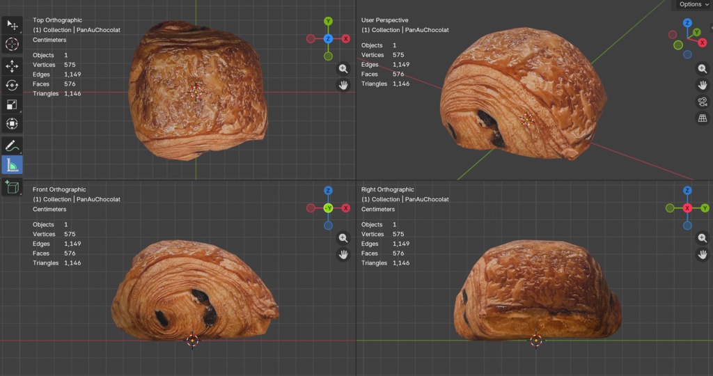Select the Annotate pencil tool
This screenshot has width=713, height=376.
point(12,146)
